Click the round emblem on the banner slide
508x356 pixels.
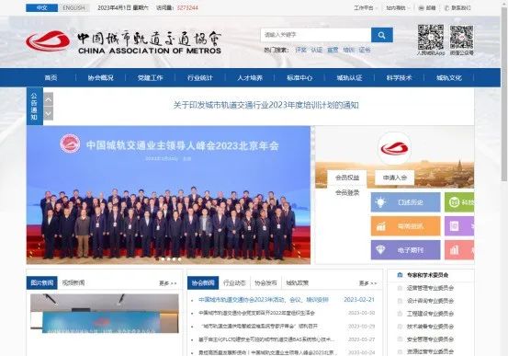(x=70, y=144)
